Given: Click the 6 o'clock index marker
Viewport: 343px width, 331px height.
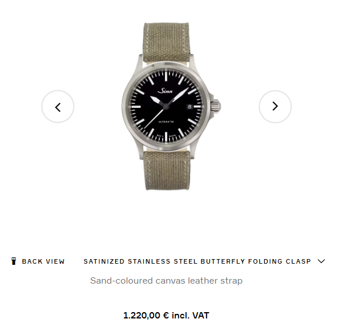Looking at the screenshot, I should (x=166, y=138).
